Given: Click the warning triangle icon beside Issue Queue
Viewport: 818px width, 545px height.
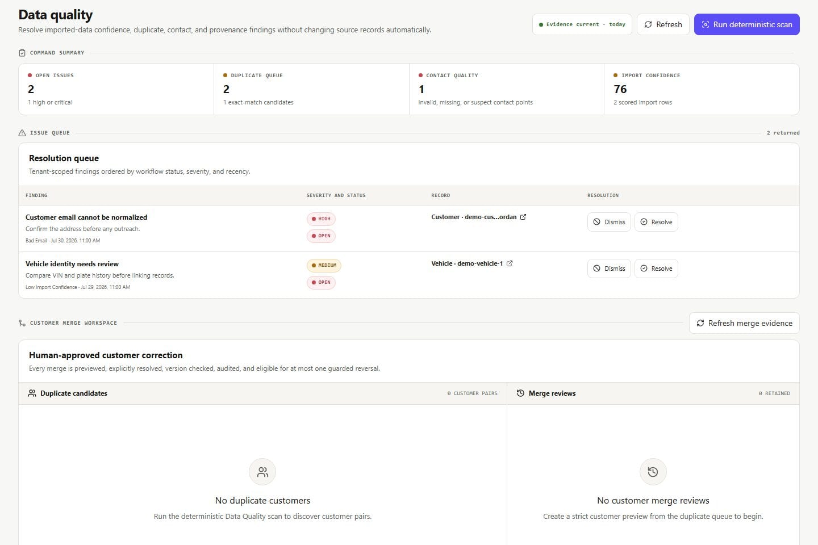Looking at the screenshot, I should coord(22,133).
